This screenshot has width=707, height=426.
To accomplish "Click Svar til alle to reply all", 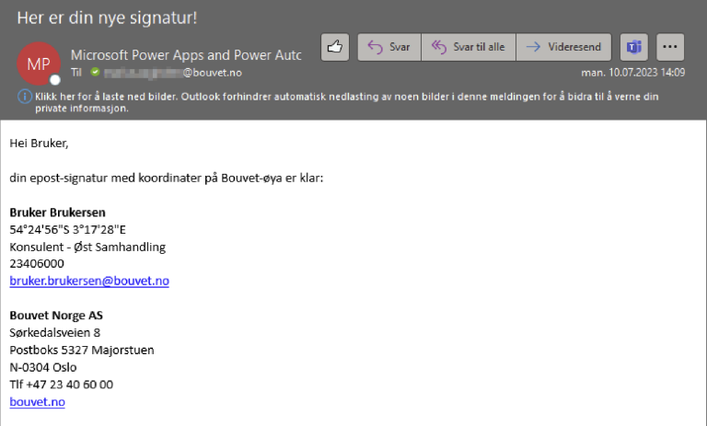I will 469,47.
